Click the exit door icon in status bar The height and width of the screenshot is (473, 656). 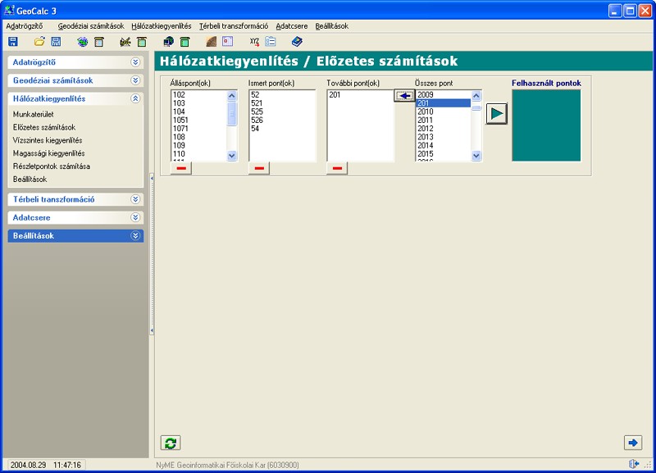coord(634,464)
